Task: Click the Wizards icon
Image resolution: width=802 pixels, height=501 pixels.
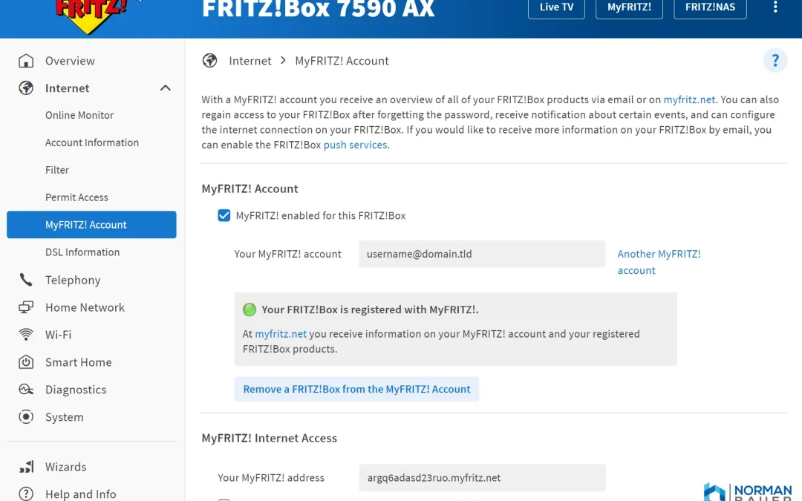Action: click(25, 467)
